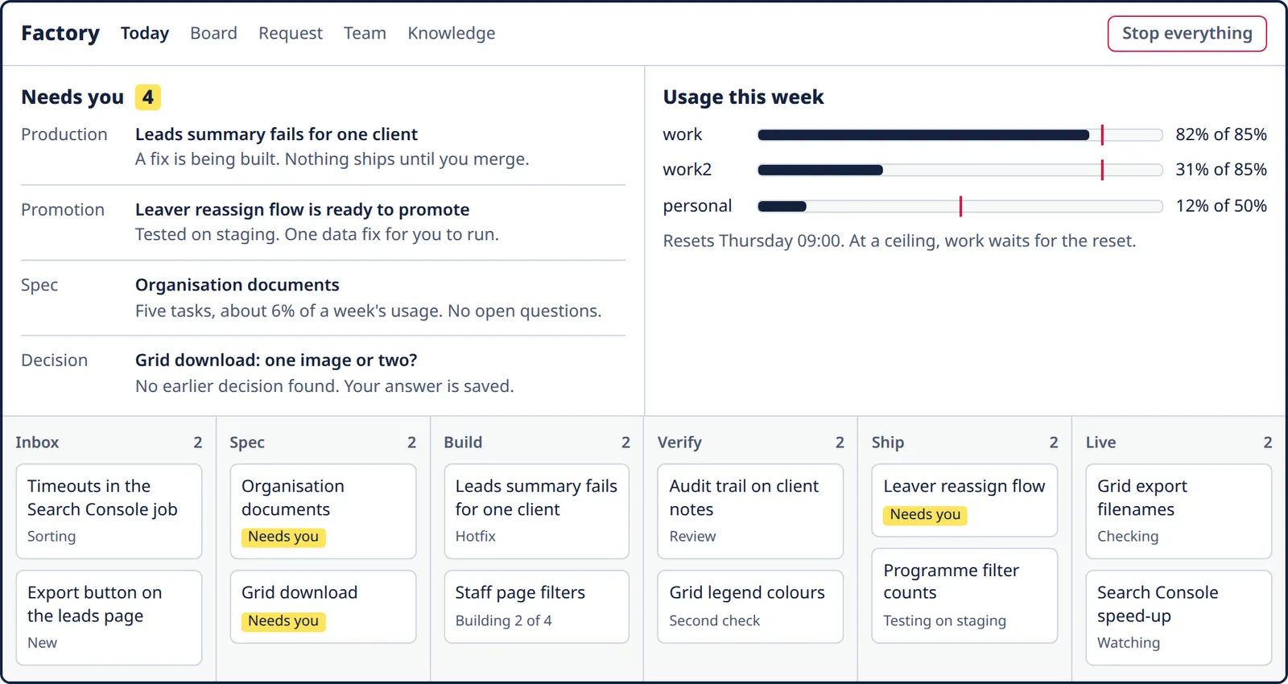This screenshot has height=684, width=1288.
Task: Click the work2 usage progress bar
Action: (960, 171)
